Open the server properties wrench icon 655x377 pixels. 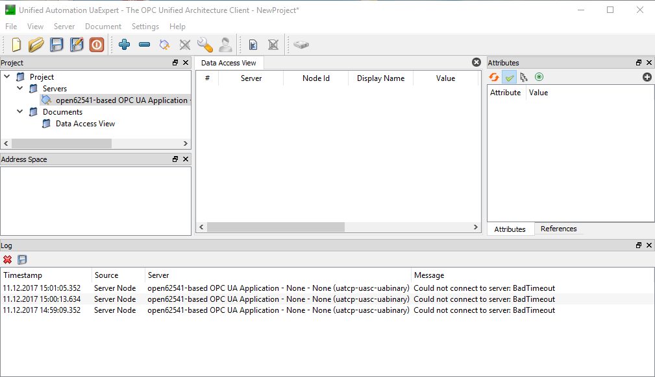[x=205, y=45]
